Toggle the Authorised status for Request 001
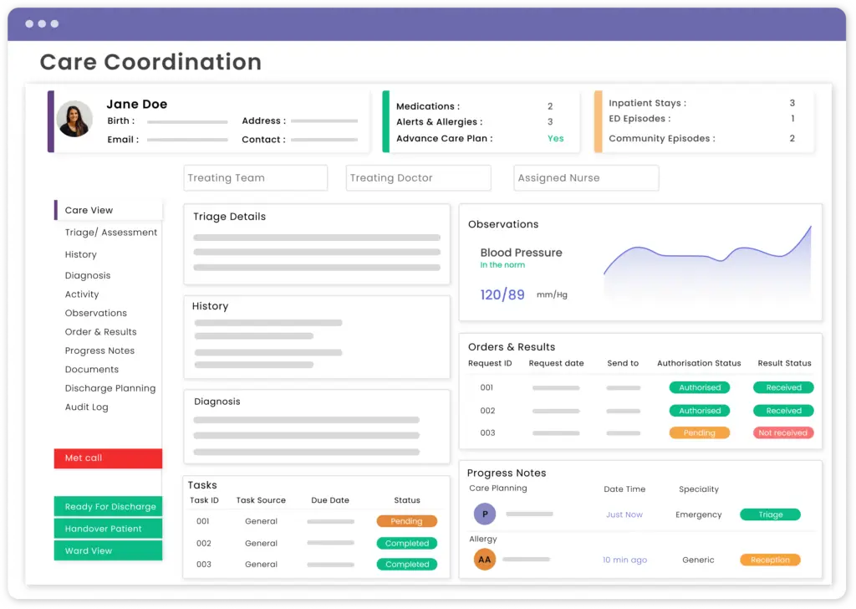Viewport: 856px width, 609px height. (700, 387)
